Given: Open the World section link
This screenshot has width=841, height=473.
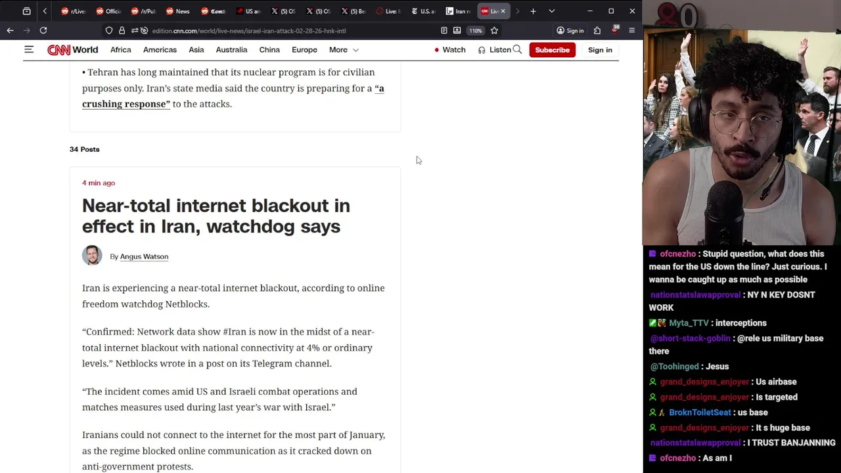Looking at the screenshot, I should click(x=85, y=50).
